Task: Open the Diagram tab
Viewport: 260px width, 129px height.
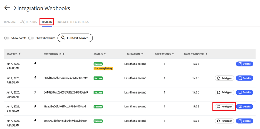Action: pyautogui.click(x=10, y=22)
